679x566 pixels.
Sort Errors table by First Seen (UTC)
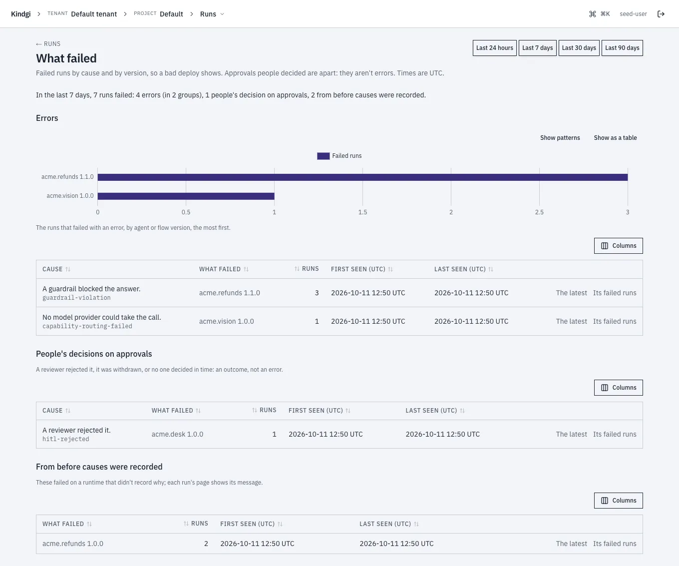click(x=362, y=269)
